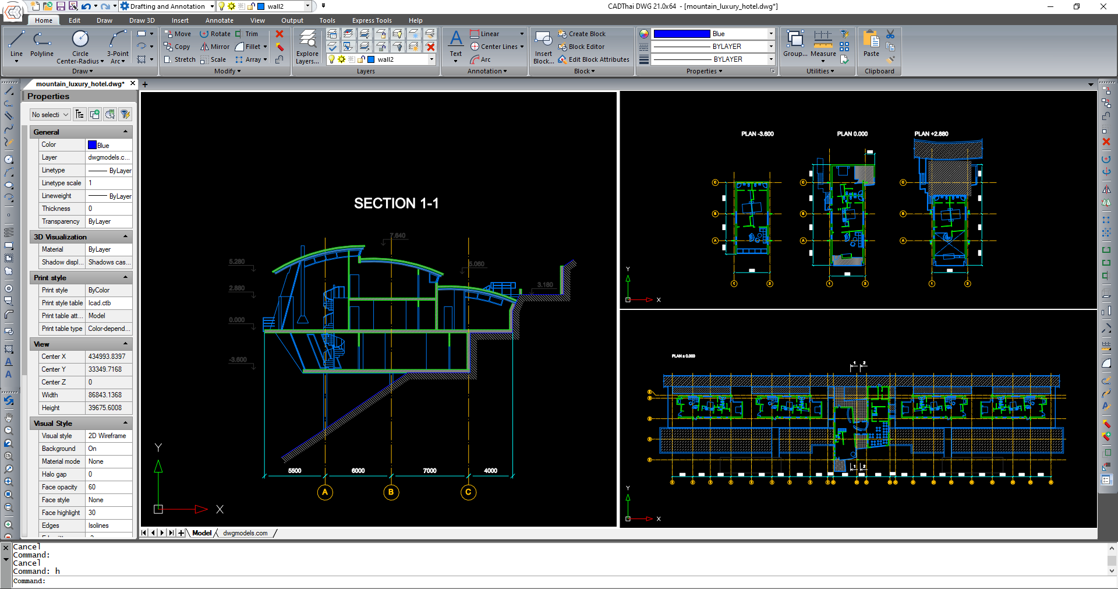
Task: Toggle layer on/off lightbulb in quick access toolbar
Action: tap(222, 6)
